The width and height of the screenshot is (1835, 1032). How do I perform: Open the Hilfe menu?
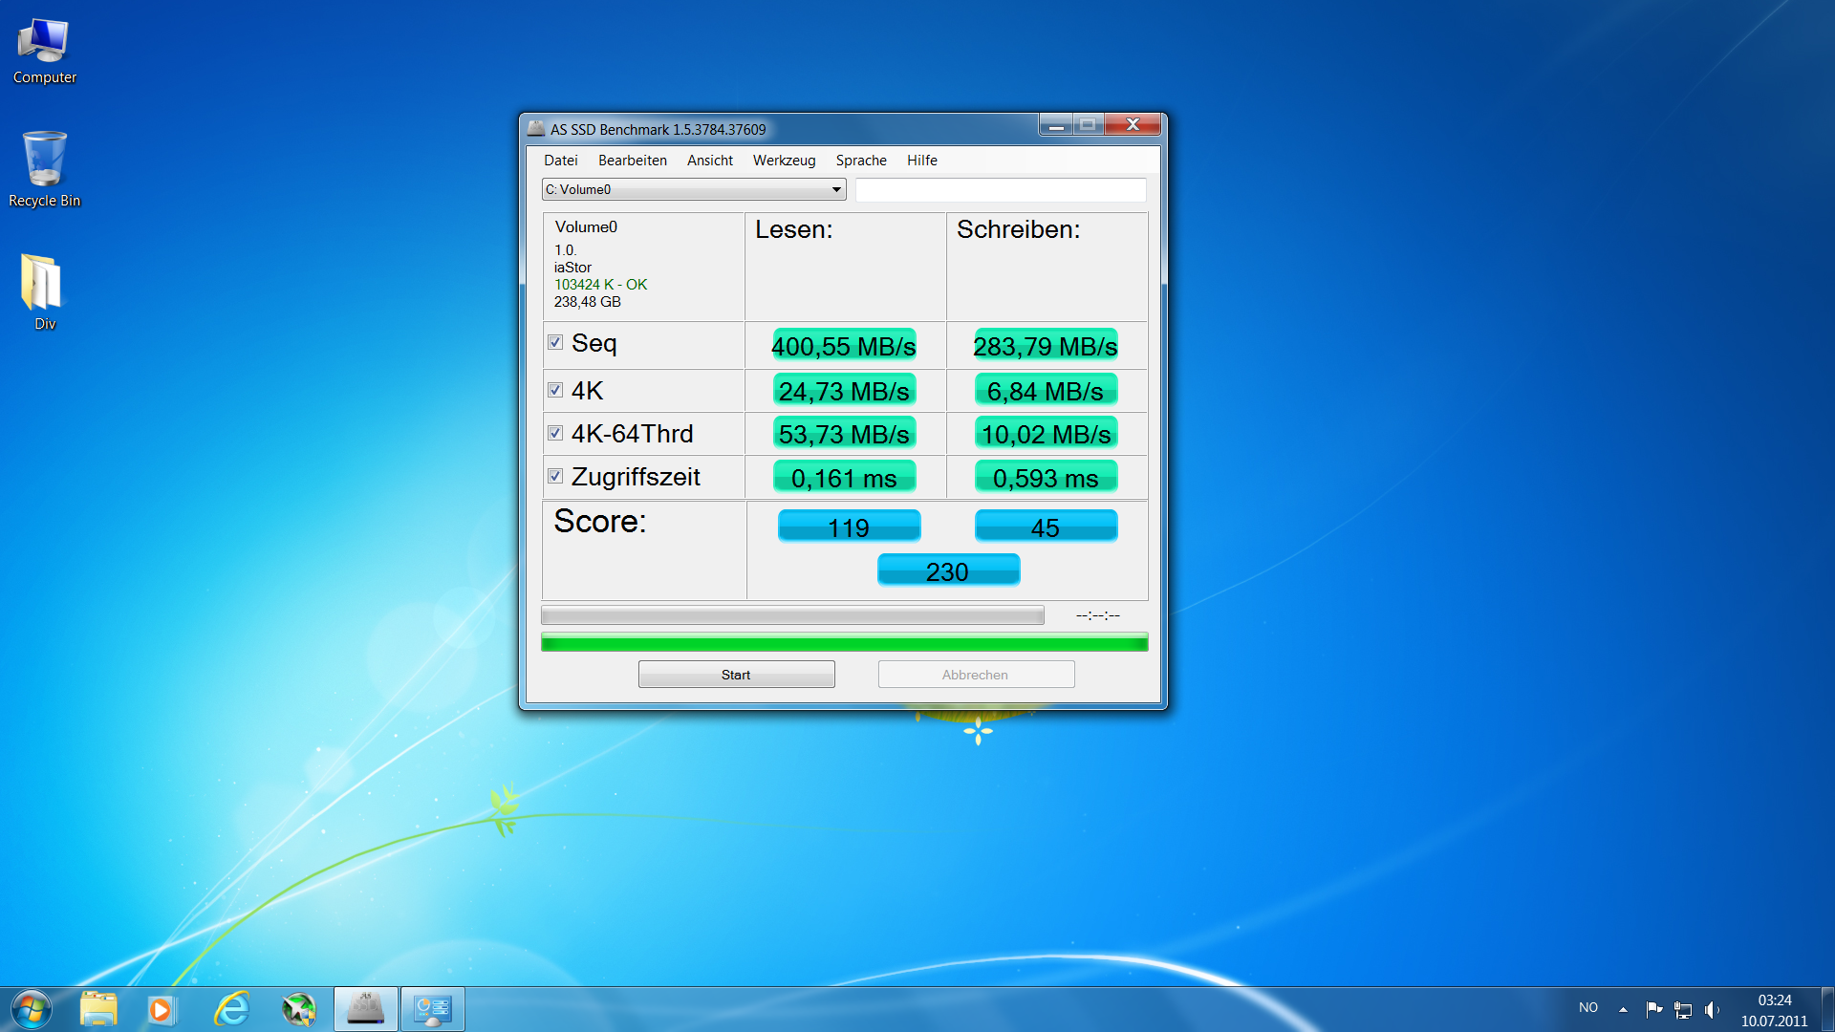(922, 161)
